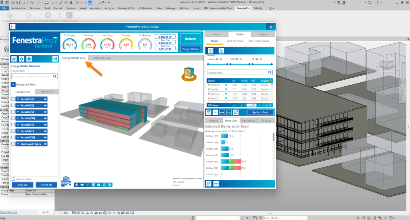Open the Outputs tab
The height and width of the screenshot is (220, 410).
(x=263, y=34)
